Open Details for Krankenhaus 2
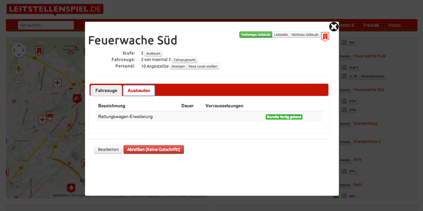Screen dimensions: 423x211 (x=345, y=142)
